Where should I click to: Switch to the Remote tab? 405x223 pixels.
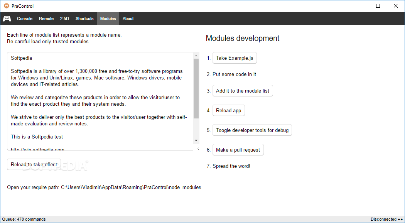click(x=46, y=19)
